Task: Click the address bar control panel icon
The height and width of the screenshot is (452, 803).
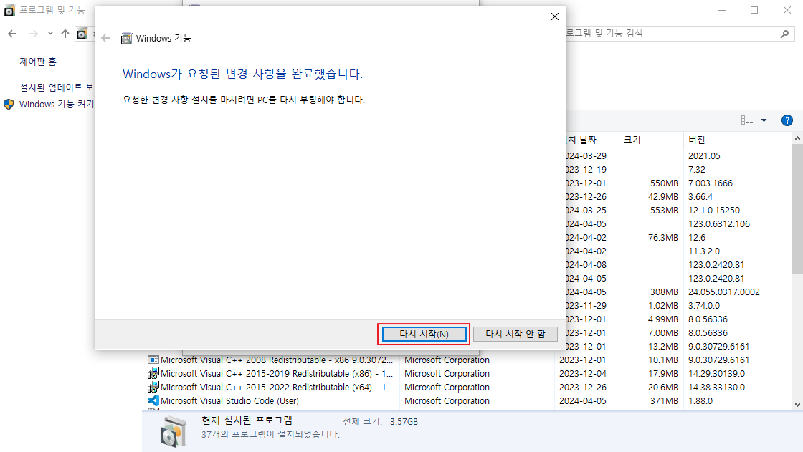Action: coord(82,34)
